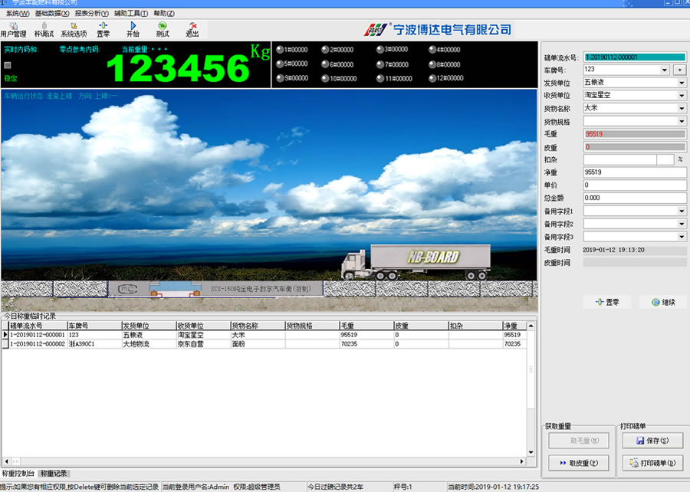
Task: Open the 辅助工具(T) menu
Action: tap(131, 14)
